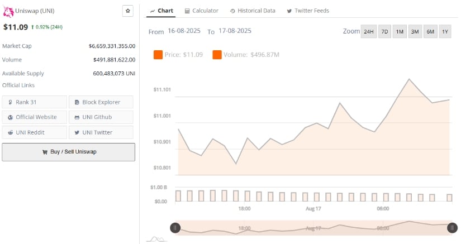This screenshot has height=244, width=461.
Task: Edit the From date 16-08-2025
Action: tap(184, 31)
